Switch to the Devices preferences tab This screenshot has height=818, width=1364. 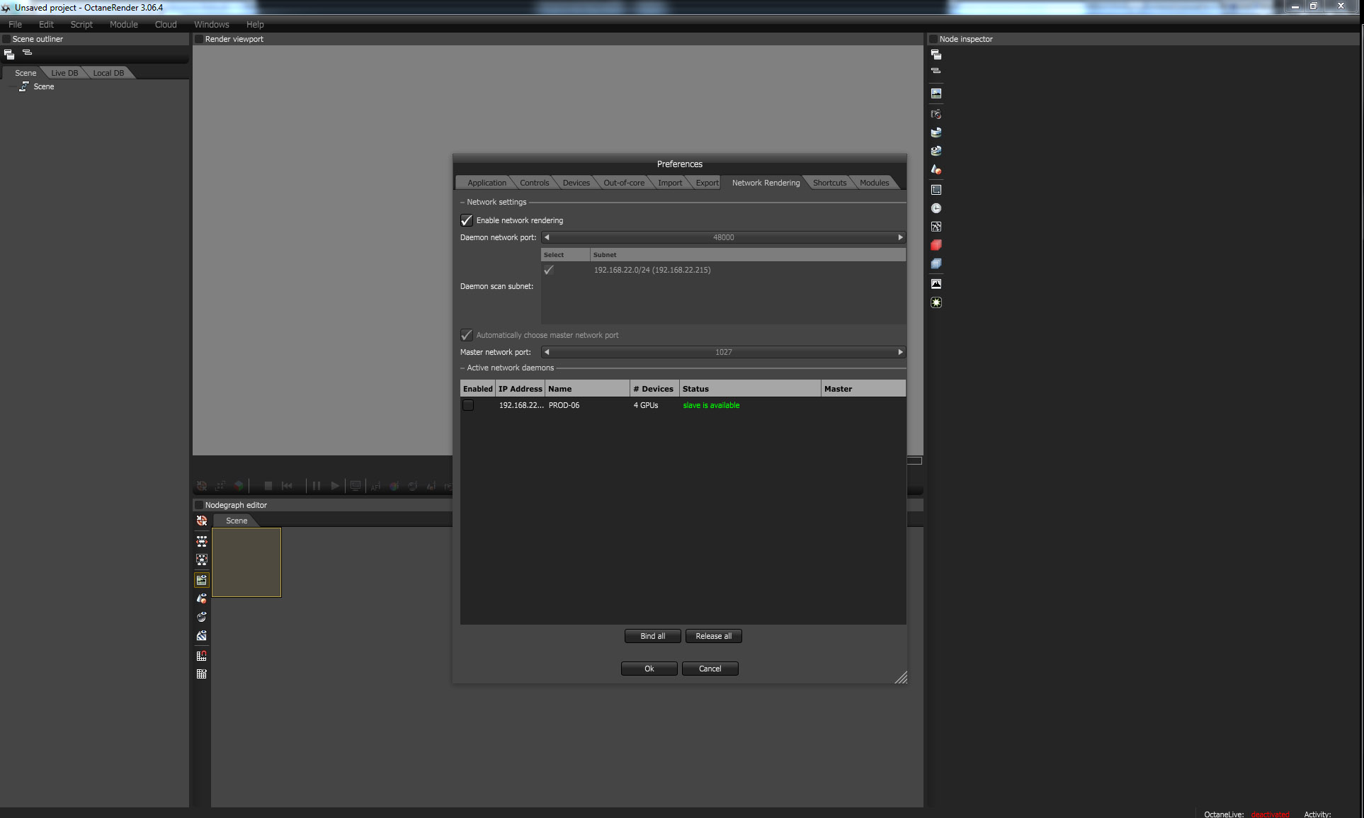click(576, 183)
